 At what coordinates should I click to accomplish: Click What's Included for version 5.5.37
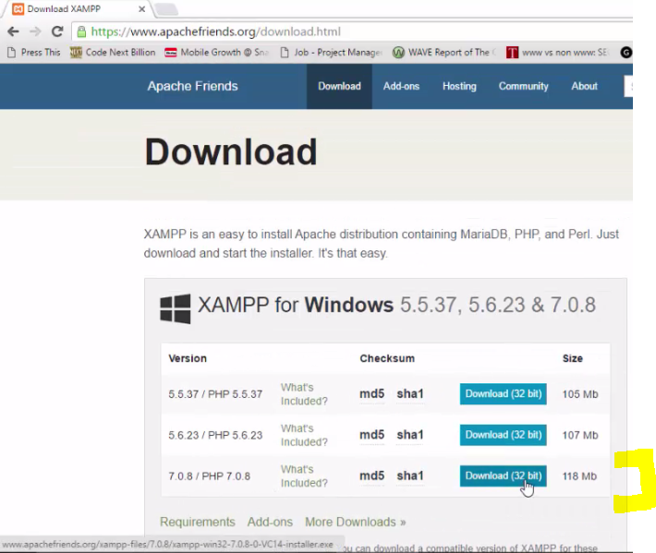point(304,393)
